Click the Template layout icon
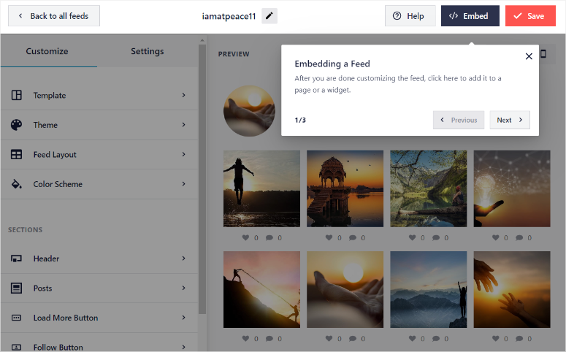This screenshot has width=566, height=352. tap(16, 96)
